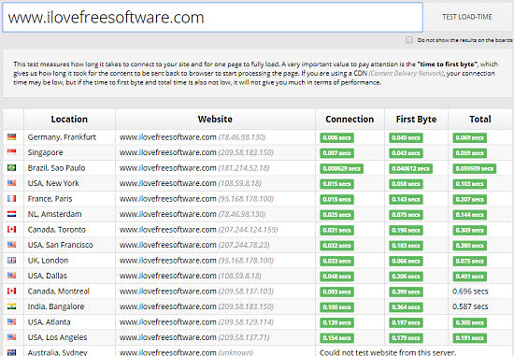Click the Brazil flag icon

(12, 167)
